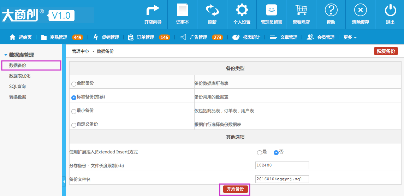
Task: Click the 根据自行选择备份数据表 description
Action: point(218,125)
